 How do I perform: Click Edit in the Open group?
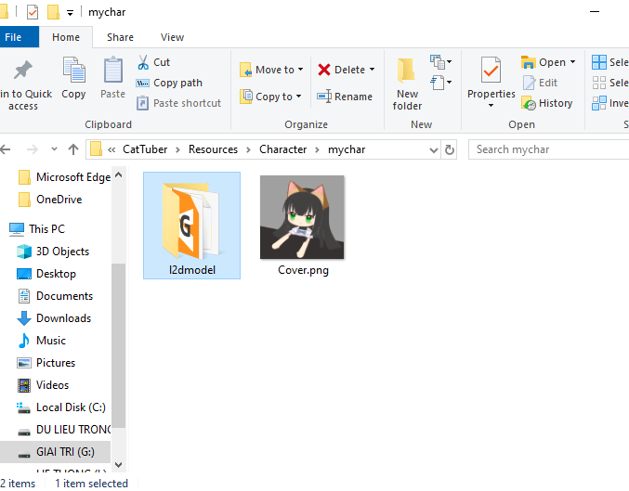(540, 83)
